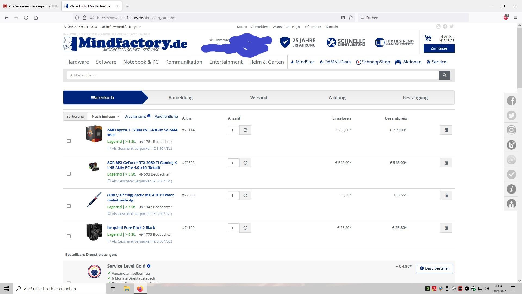Enable gift wrap for Pure Rock 2
This screenshot has height=294, width=522.
(x=109, y=241)
